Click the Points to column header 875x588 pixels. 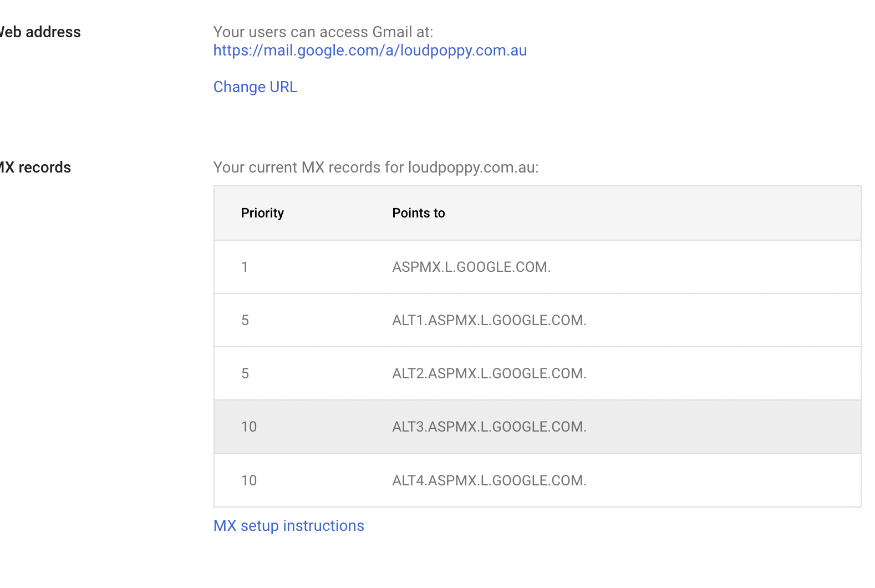(419, 213)
